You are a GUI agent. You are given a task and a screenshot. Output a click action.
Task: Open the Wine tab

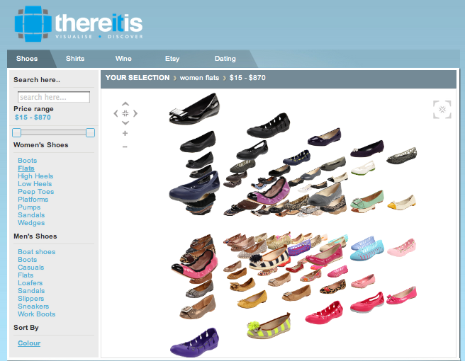click(x=123, y=59)
